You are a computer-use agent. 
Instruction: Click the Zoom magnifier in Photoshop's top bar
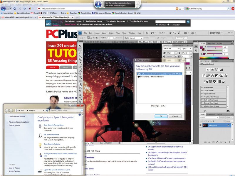(x=174, y=33)
